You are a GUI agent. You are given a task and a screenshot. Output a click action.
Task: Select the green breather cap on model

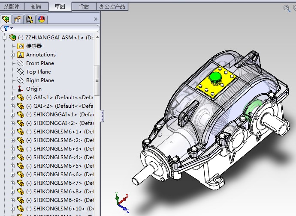(215, 77)
